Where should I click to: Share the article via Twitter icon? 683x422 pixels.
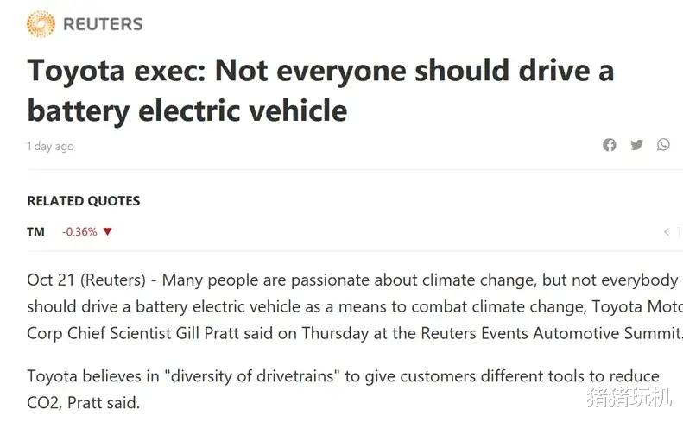636,145
